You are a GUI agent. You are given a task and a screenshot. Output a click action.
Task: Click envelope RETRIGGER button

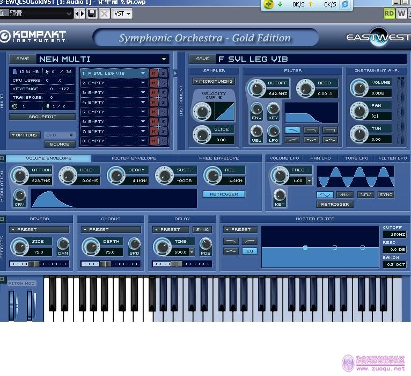click(x=224, y=194)
